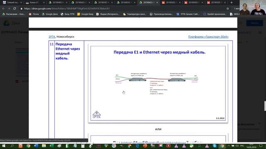Click the vertical scrollbar thumb at right
Image resolution: width=266 pixels, height=149 pixels.
click(x=265, y=106)
